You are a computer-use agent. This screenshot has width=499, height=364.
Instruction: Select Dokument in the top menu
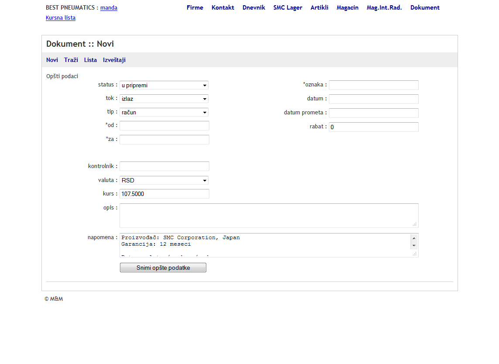[425, 8]
